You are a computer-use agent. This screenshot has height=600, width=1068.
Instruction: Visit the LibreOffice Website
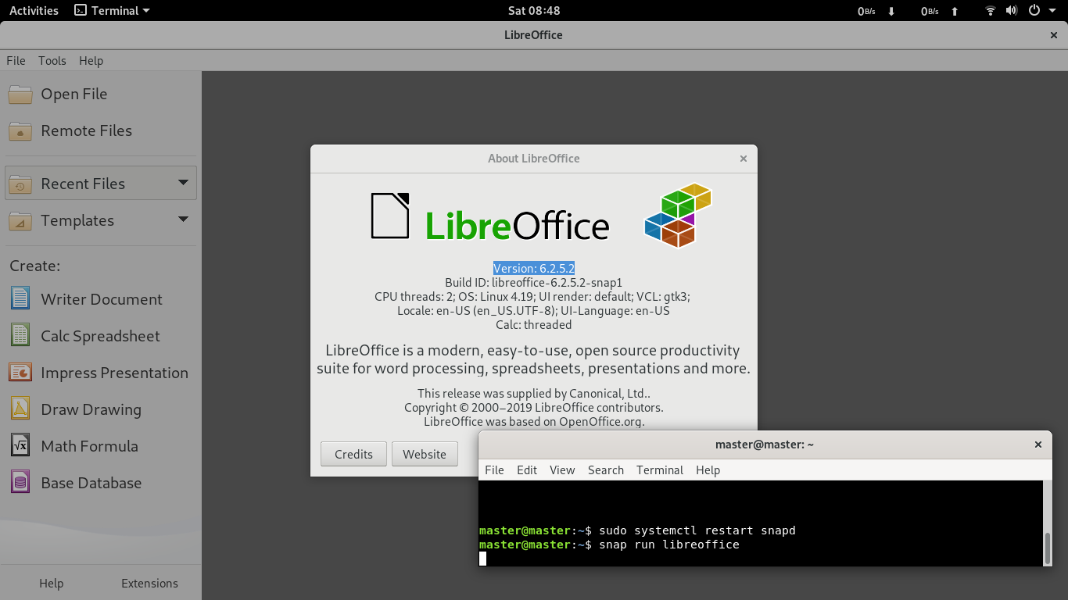click(x=425, y=454)
